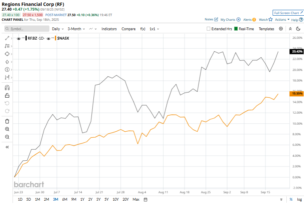The image size is (304, 205).
Task: Open the 3-Month period dropdown
Action: tap(76, 29)
